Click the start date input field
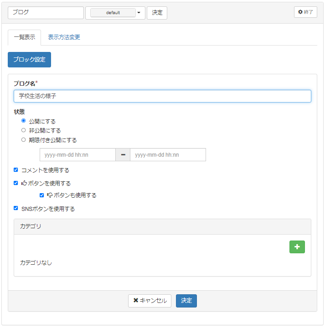 tap(77, 155)
